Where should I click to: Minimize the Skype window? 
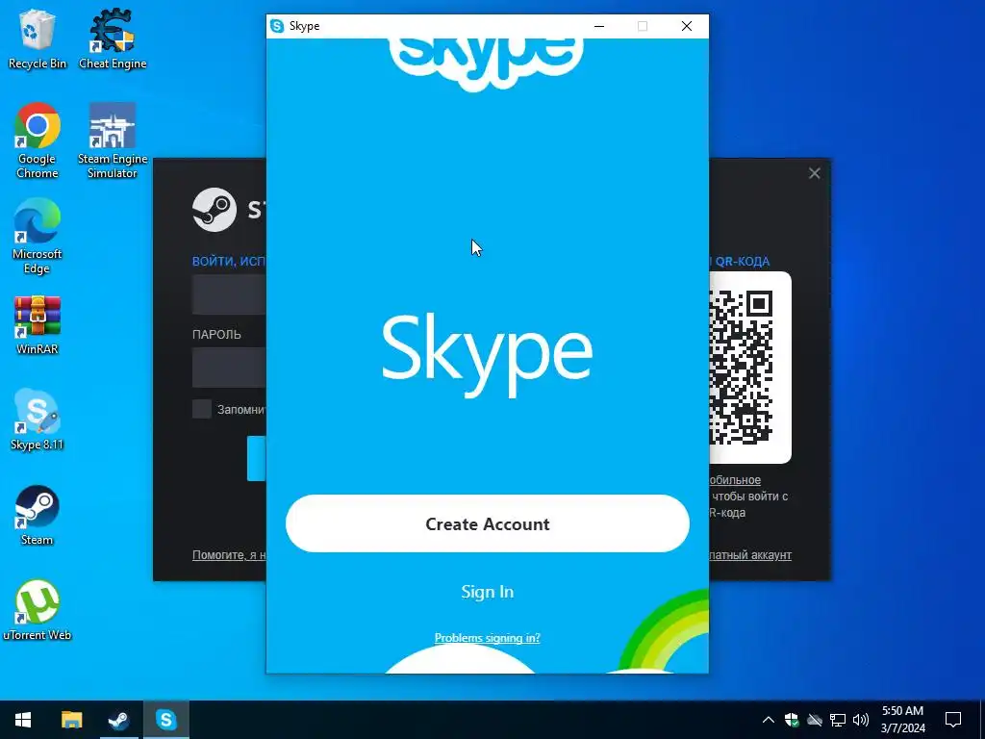pos(598,26)
